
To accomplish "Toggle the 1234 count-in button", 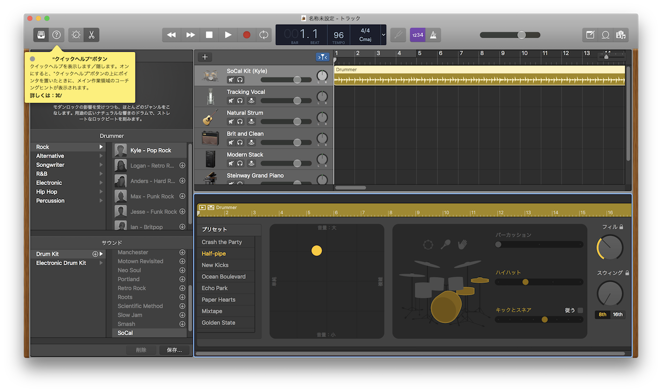I will point(417,35).
